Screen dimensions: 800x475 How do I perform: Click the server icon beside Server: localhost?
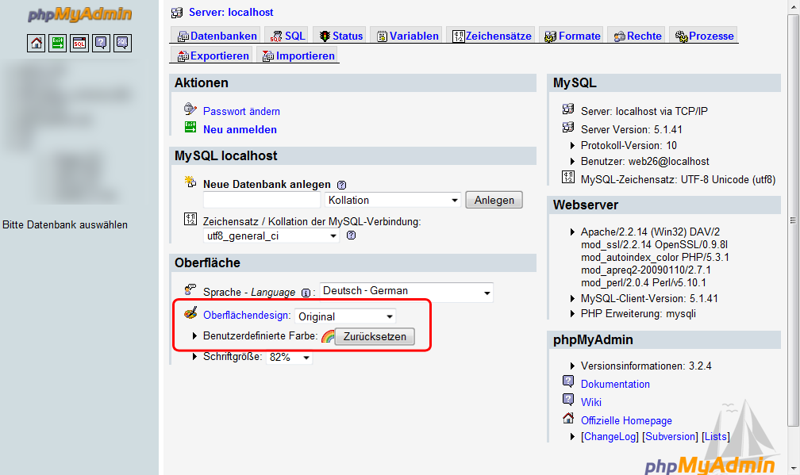point(177,12)
